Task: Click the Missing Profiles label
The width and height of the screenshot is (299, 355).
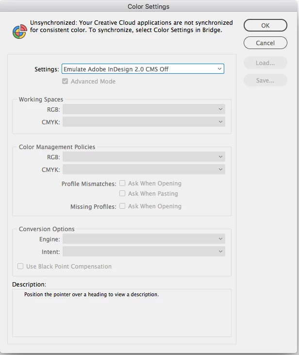Action: coord(93,206)
